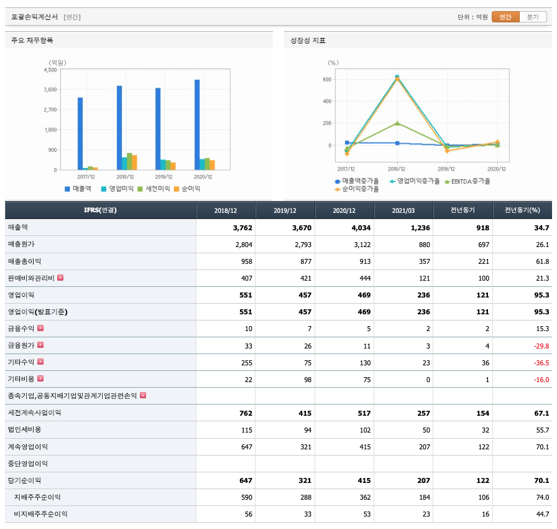Screen dimensions: 557x529
Task: Expand the 금융수익 row details
Action: point(40,328)
